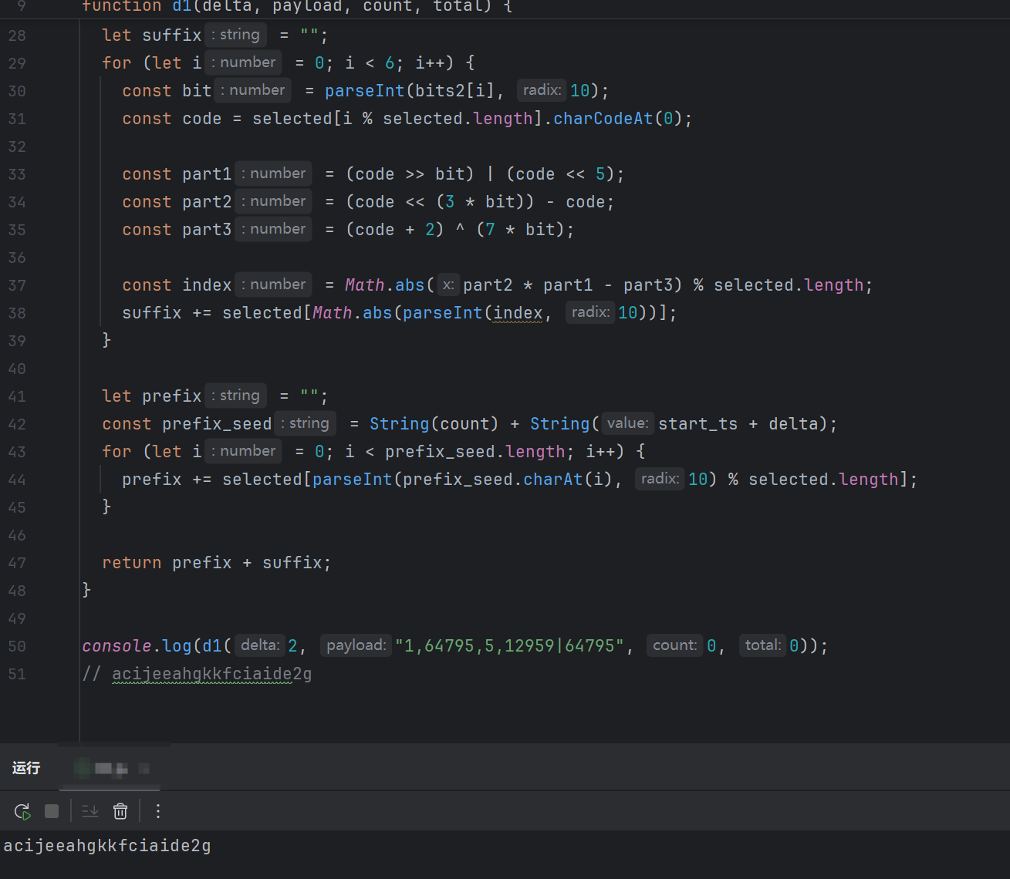Stop the running process

[52, 811]
